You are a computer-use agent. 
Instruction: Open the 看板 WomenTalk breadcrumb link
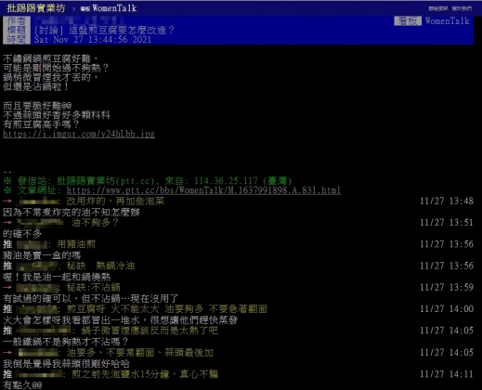pos(109,8)
